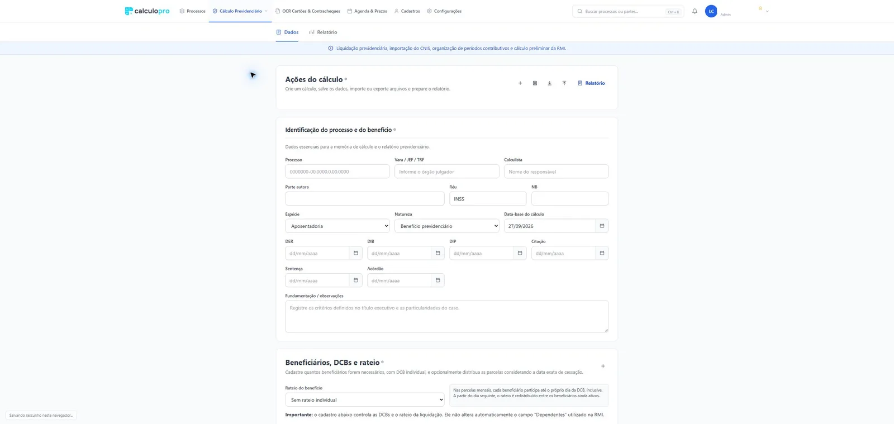Screen dimensions: 894x424
Task: Open the Rateio do benefício dropdown
Action: coord(365,400)
